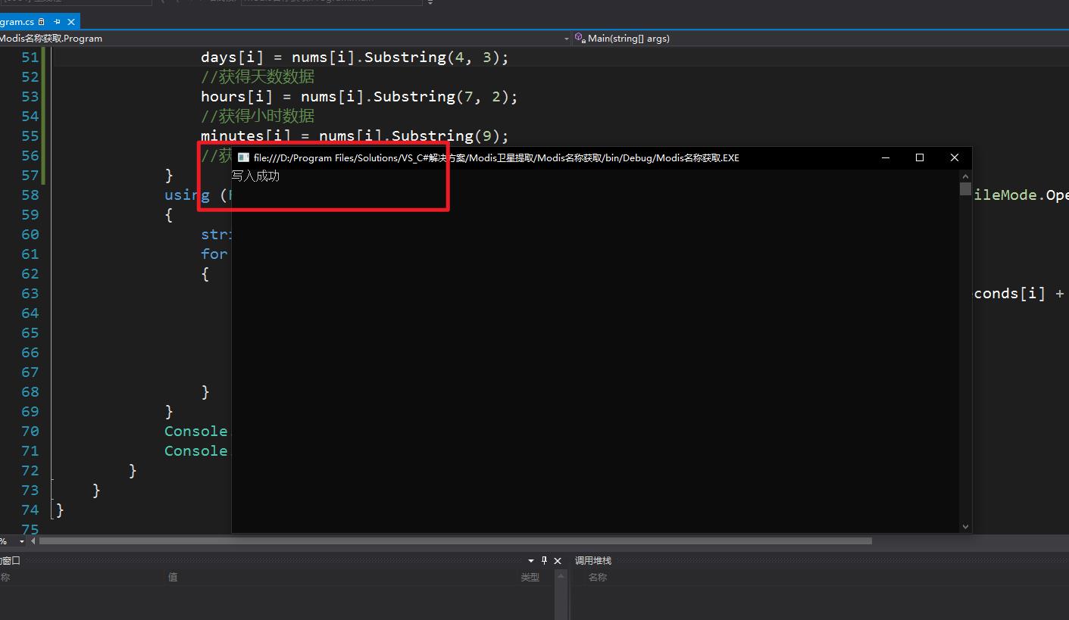The width and height of the screenshot is (1069, 620).
Task: Minimize the Modis名称获取.EXE console window
Action: pyautogui.click(x=885, y=157)
